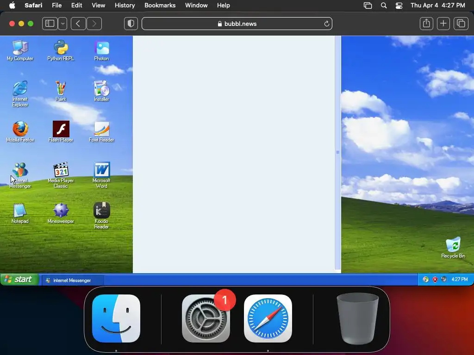This screenshot has height=355, width=474.
Task: Open the Safari Share button
Action: pos(426,24)
